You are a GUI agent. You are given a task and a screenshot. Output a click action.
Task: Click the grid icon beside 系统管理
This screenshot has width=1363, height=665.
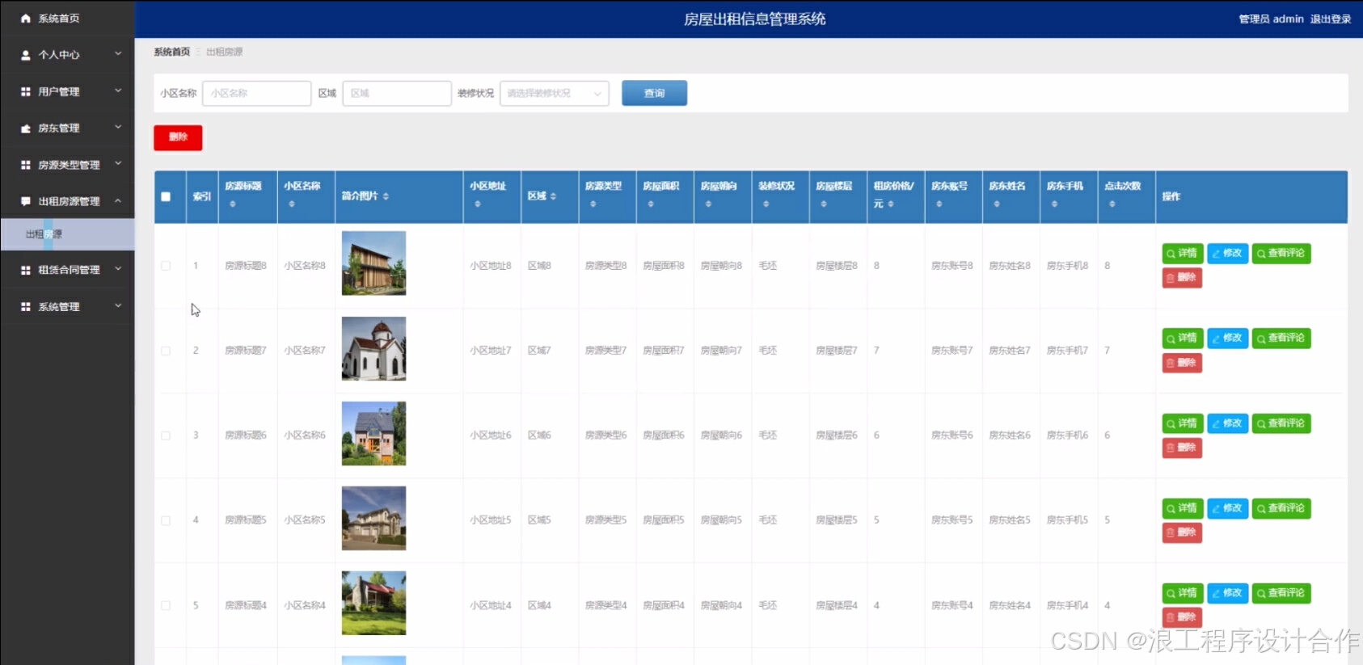coord(26,307)
